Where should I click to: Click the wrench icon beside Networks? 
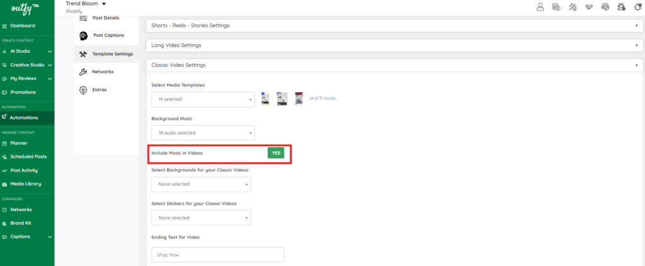83,72
